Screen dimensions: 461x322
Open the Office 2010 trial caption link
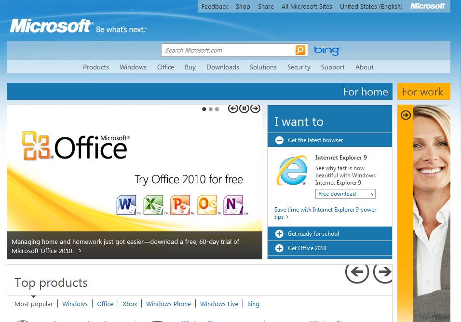pyautogui.click(x=125, y=246)
